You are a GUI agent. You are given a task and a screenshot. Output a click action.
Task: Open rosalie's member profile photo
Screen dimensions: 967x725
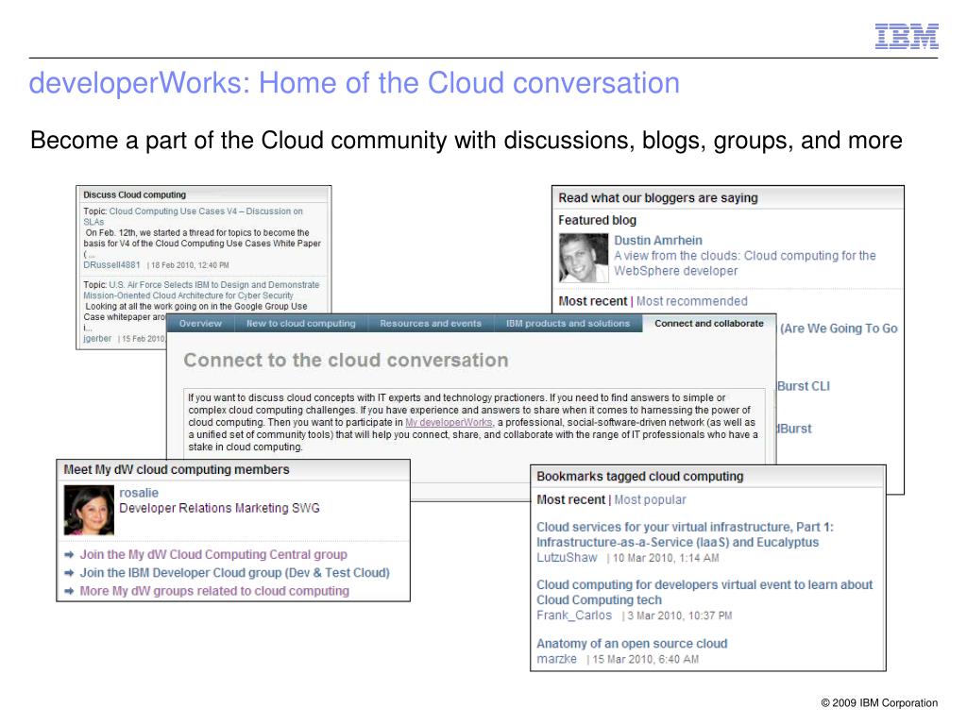pos(89,510)
